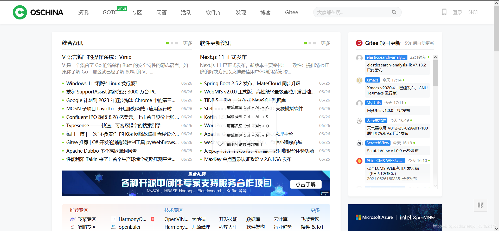
Task: Click the 鲲鹏专区 icon
Action: pos(73,227)
